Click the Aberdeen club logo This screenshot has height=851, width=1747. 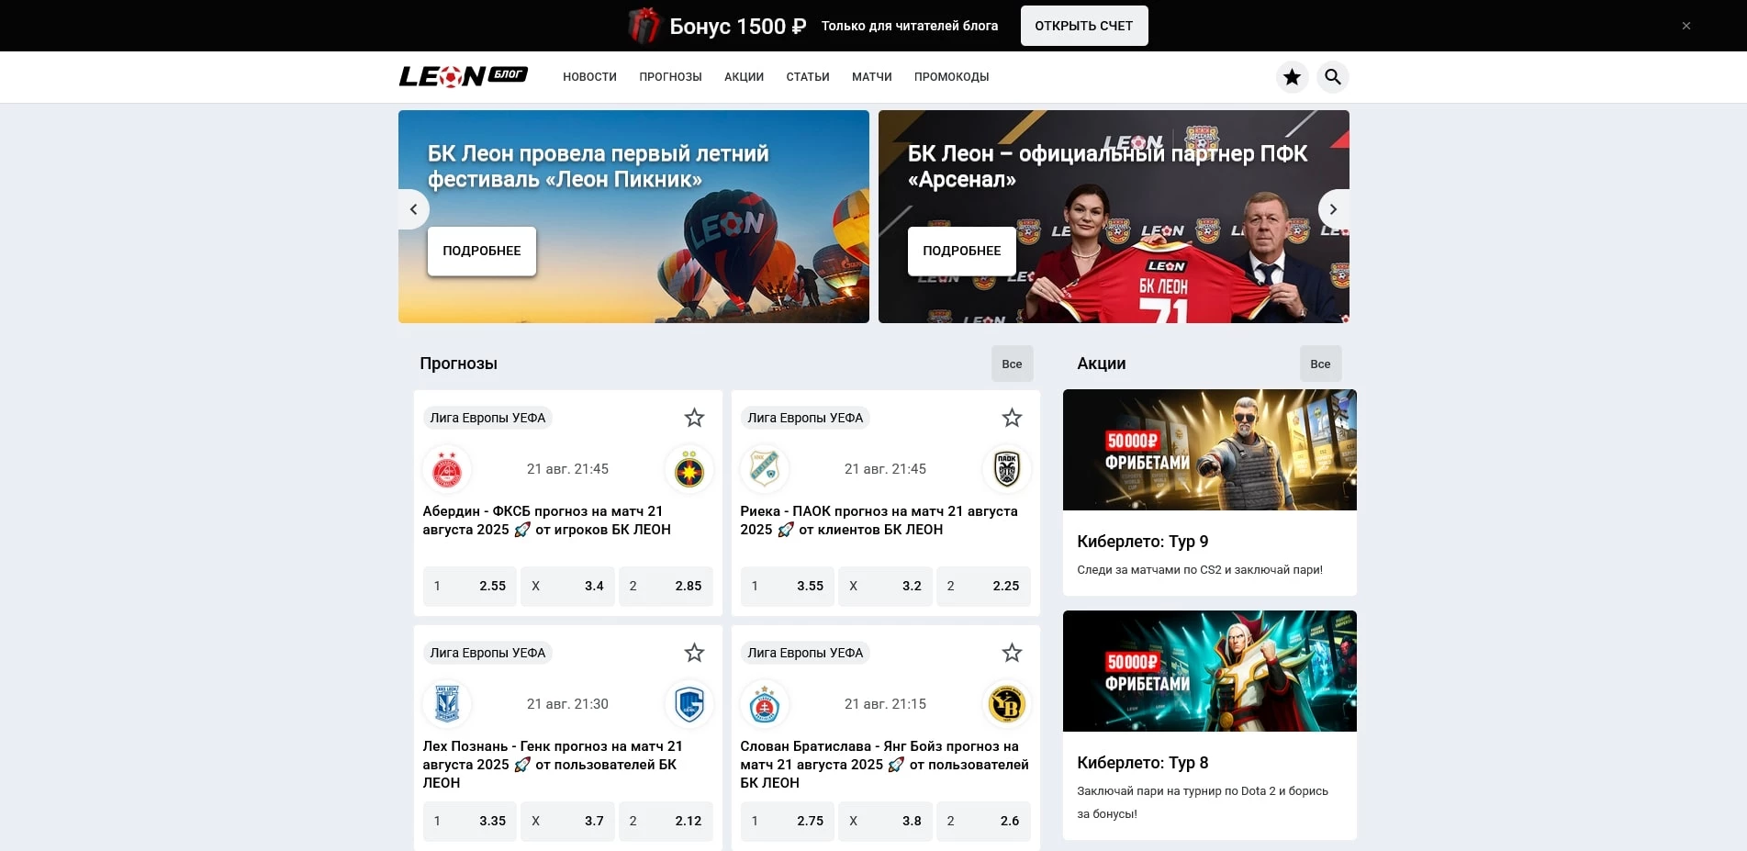coord(447,470)
